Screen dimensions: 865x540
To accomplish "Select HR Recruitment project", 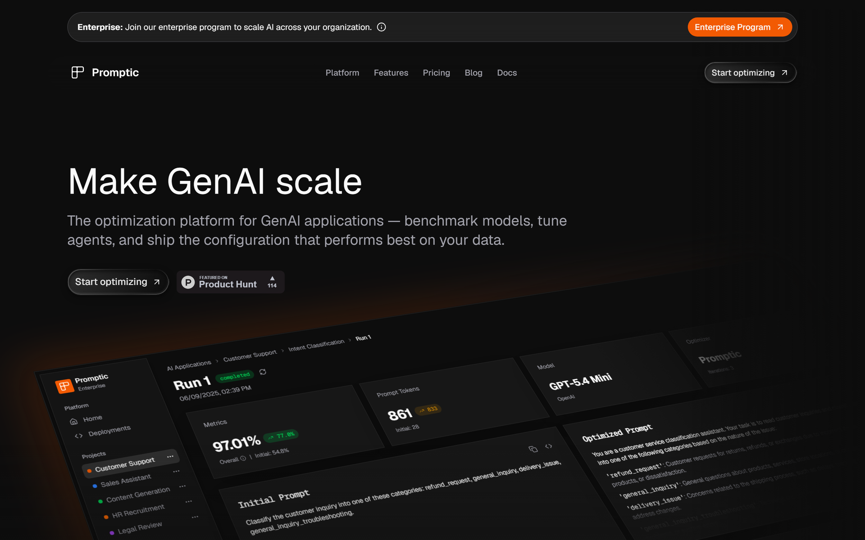I will (x=138, y=512).
